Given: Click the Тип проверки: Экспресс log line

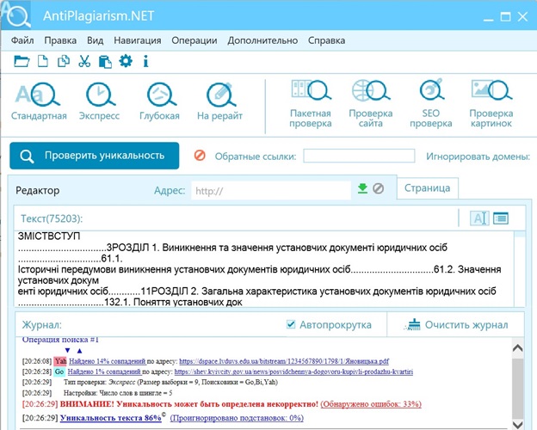Looking at the screenshot, I should click(x=170, y=382).
